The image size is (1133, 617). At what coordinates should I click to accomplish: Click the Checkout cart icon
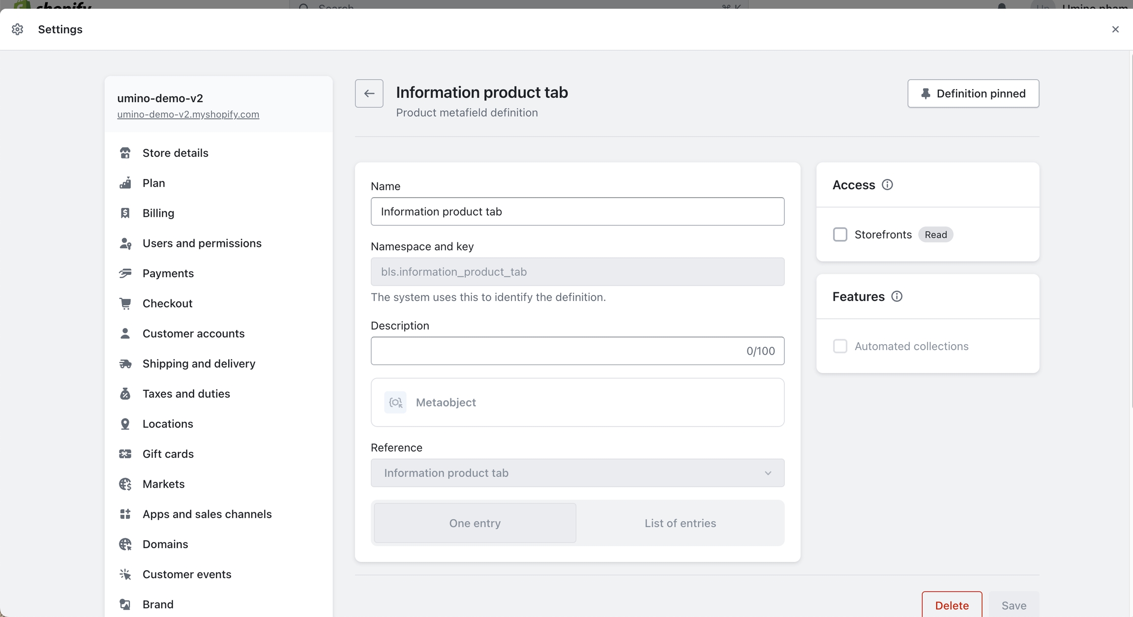tap(125, 303)
